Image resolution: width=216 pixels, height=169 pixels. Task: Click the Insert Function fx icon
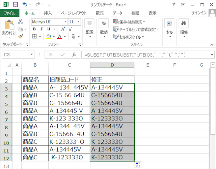pos(74,55)
